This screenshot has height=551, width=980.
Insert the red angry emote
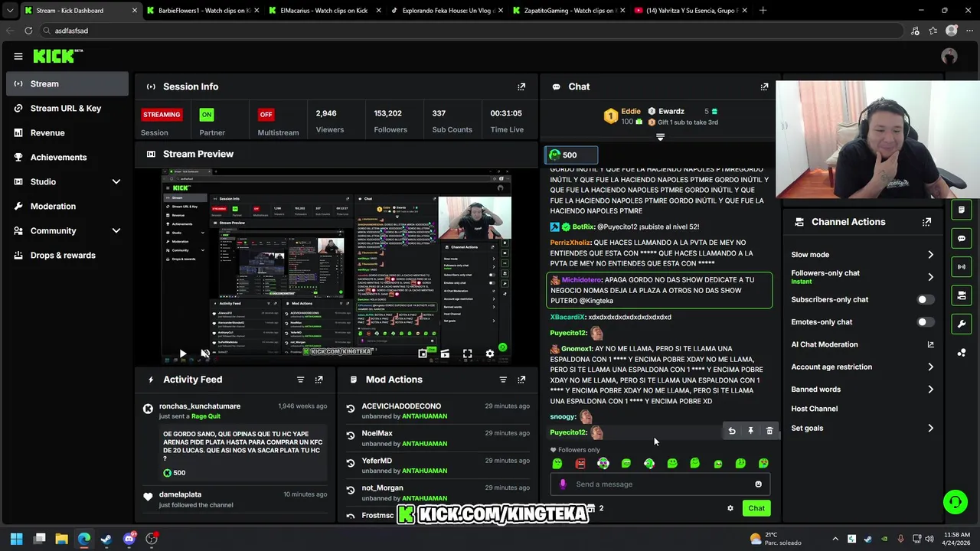coord(580,463)
